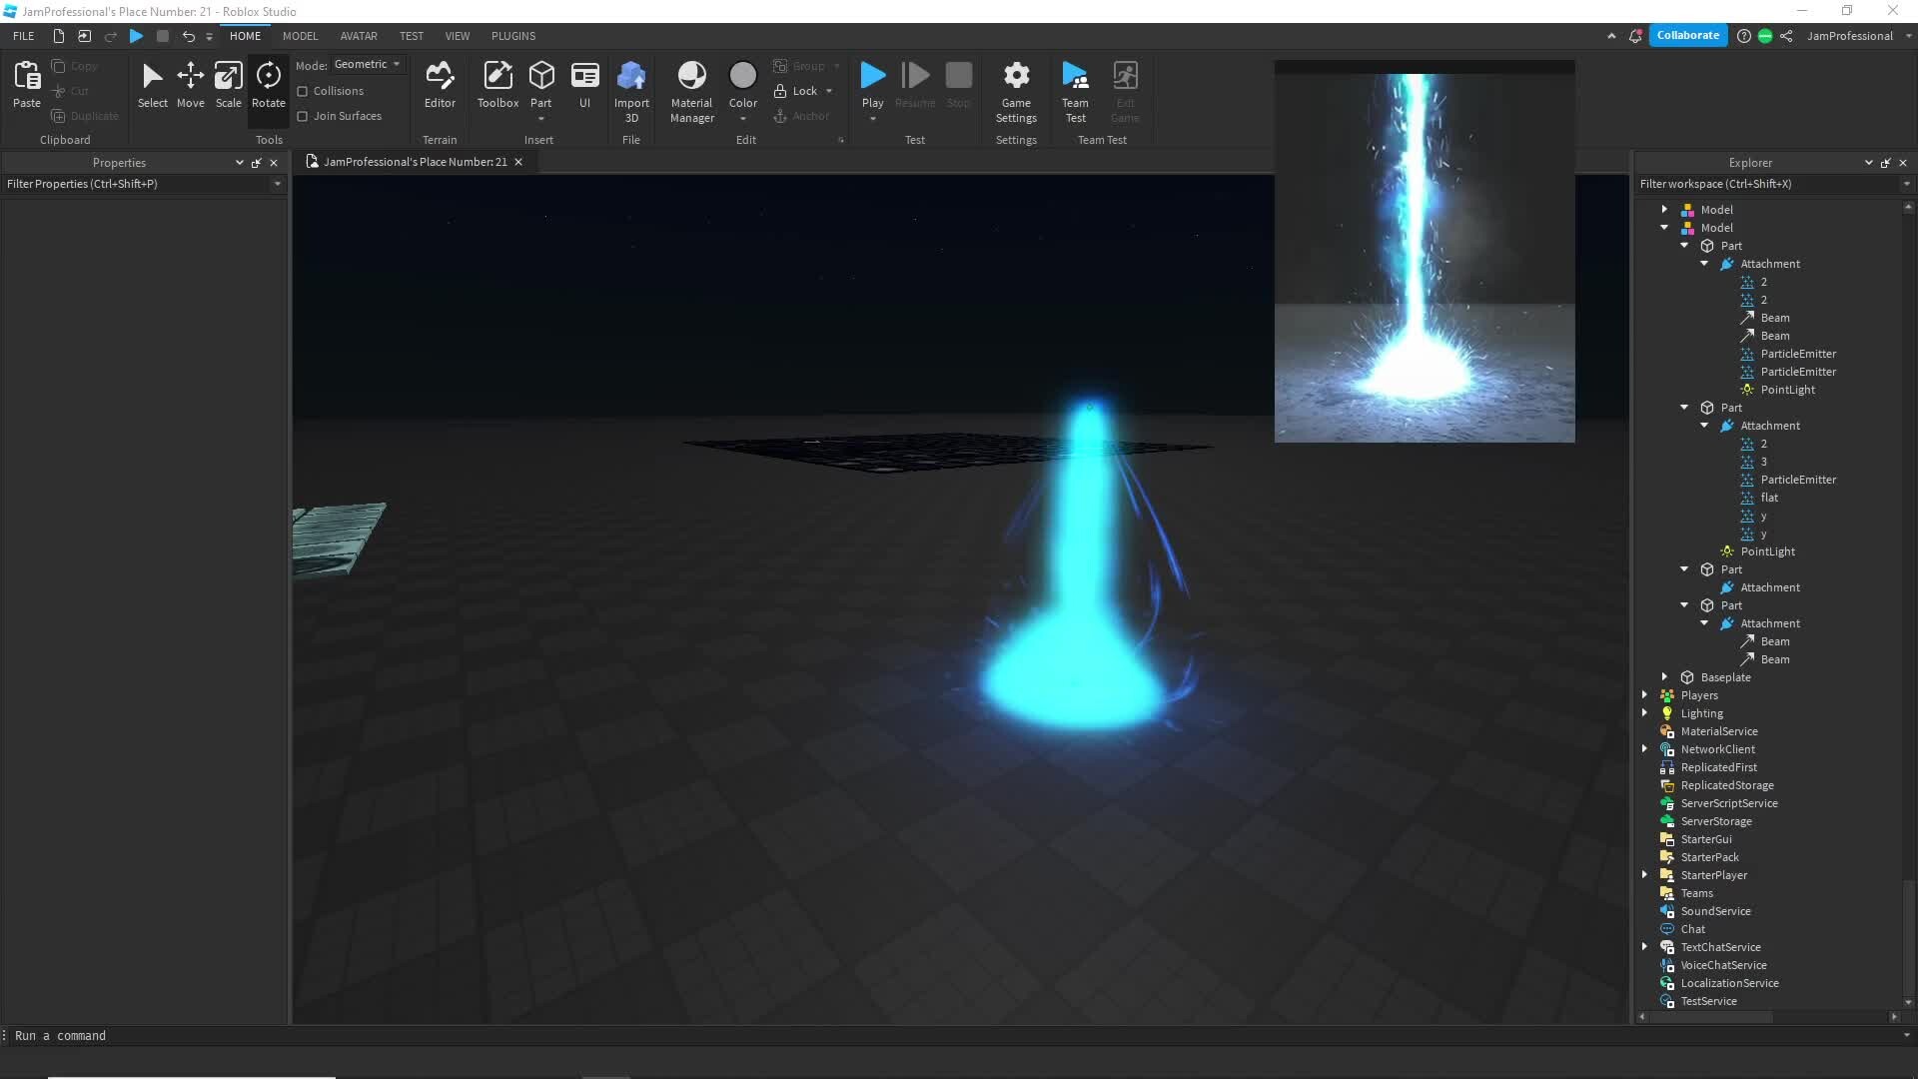The width and height of the screenshot is (1918, 1079).
Task: Open the Geometric mode dropdown
Action: pos(367,64)
